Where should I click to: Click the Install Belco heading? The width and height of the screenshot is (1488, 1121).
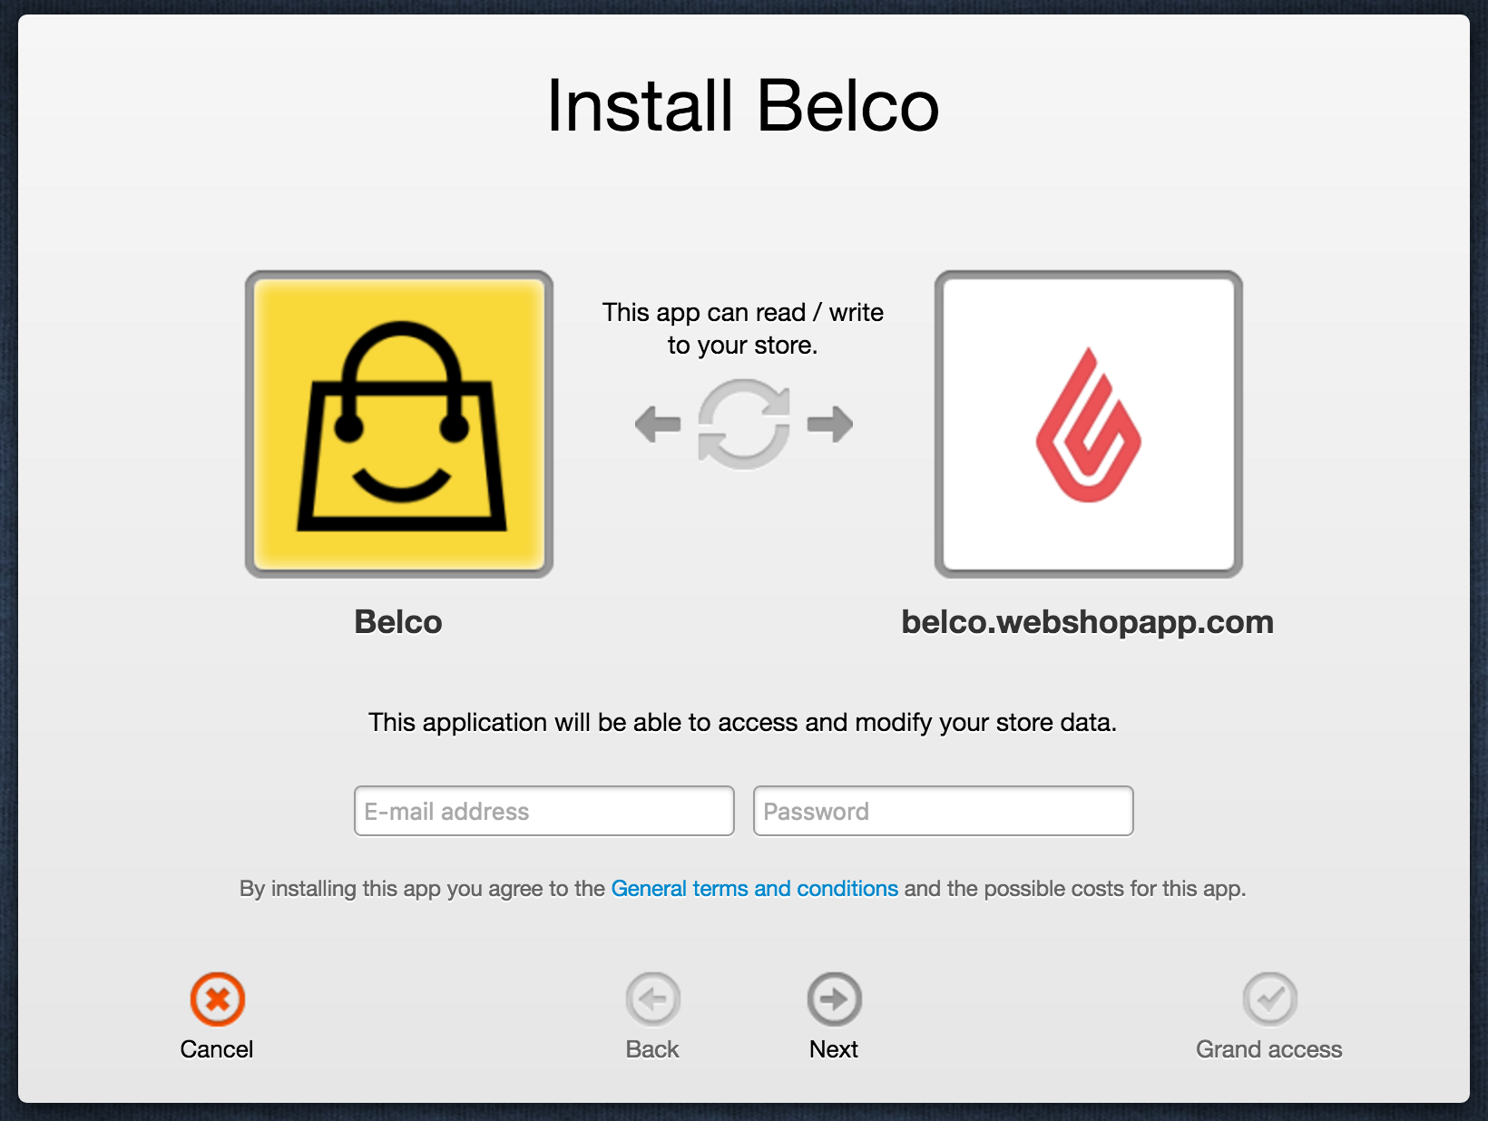point(743,105)
